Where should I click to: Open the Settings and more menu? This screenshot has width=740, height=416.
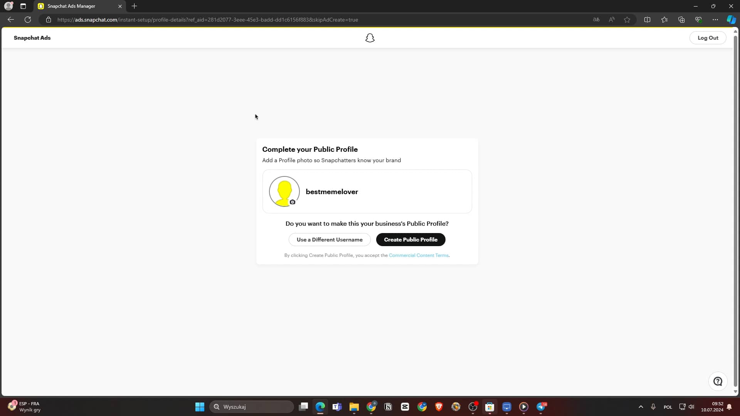pos(715,20)
